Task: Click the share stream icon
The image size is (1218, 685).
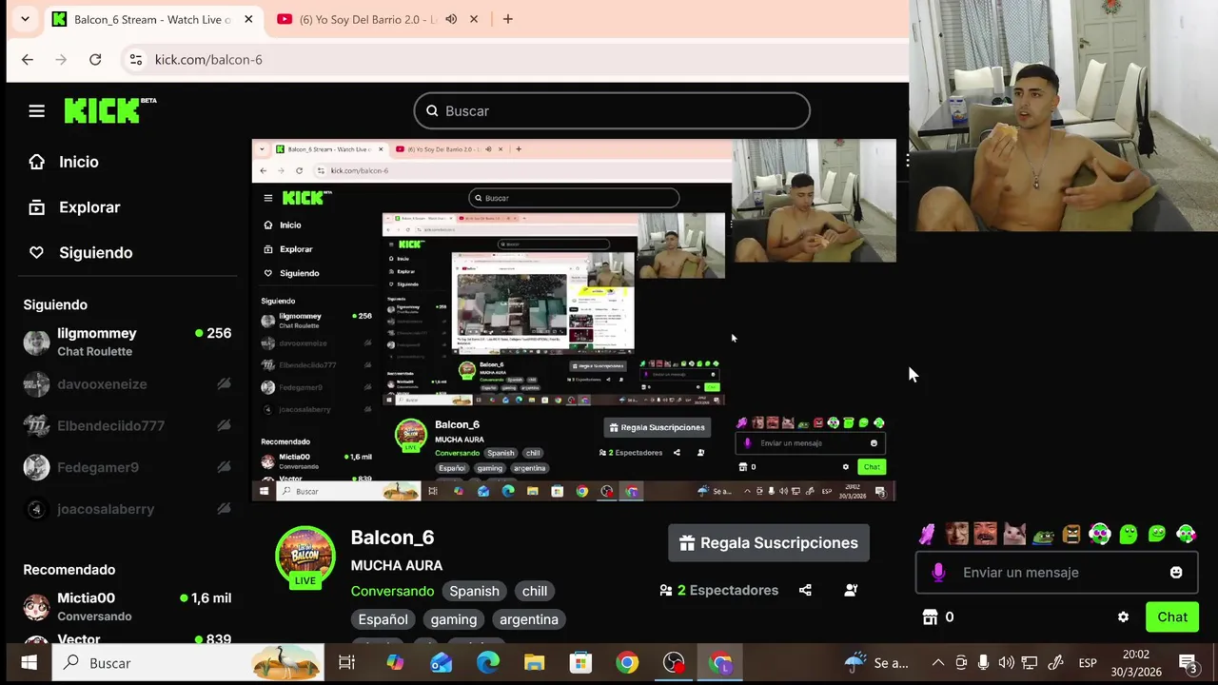Action: click(805, 590)
